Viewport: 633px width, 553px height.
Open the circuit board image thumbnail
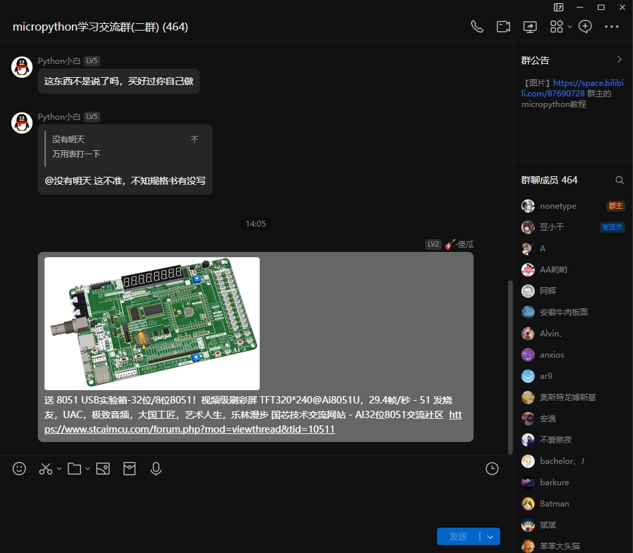pos(152,323)
